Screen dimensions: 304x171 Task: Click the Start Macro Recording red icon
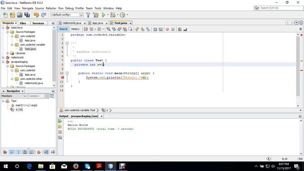click(167, 29)
